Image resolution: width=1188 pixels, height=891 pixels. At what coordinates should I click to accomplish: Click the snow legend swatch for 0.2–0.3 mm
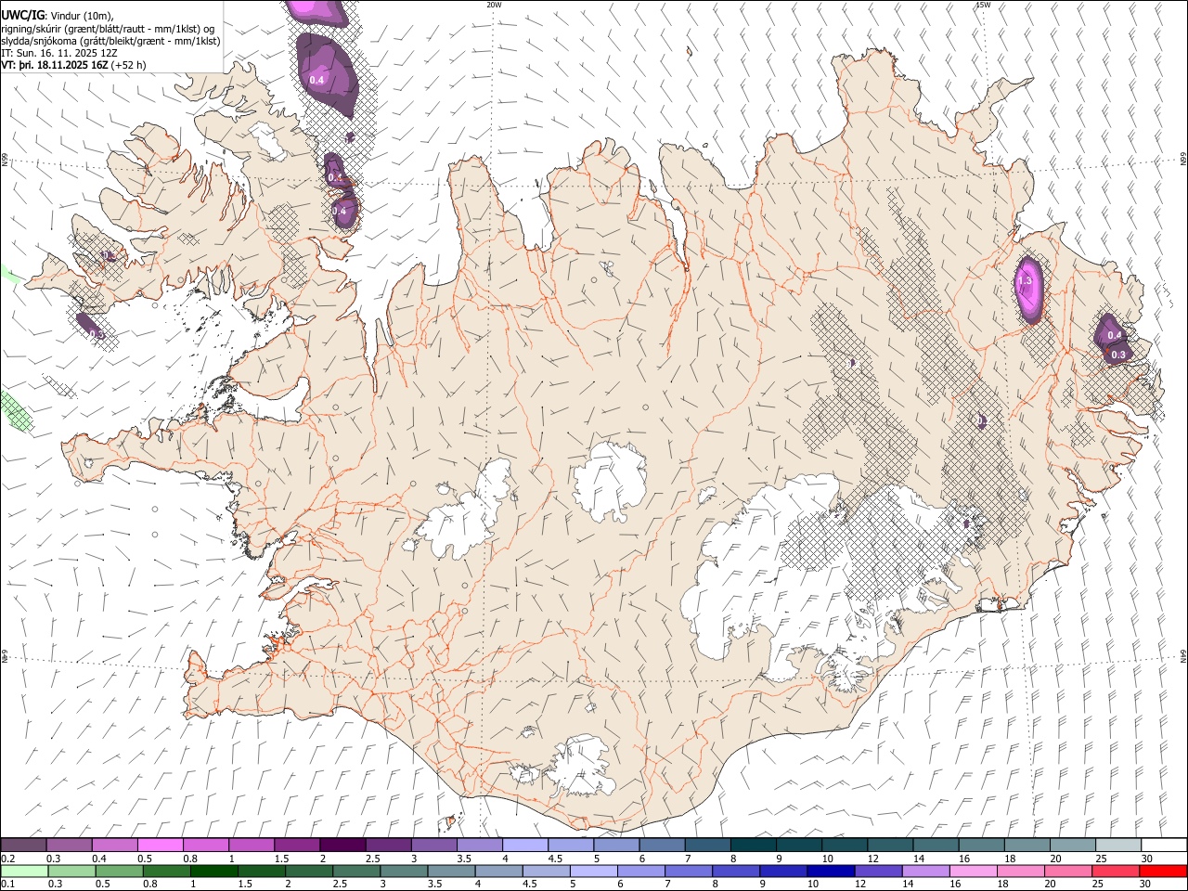pyautogui.click(x=23, y=846)
